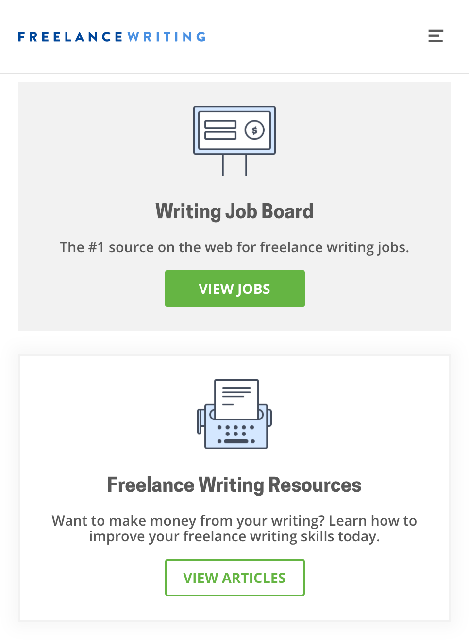Click the blue WRITING portion of the logo
Screen dimensions: 469x644
pyautogui.click(x=166, y=36)
